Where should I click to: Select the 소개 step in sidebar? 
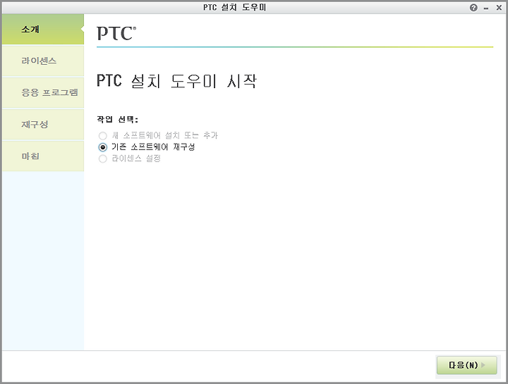[x=43, y=30]
